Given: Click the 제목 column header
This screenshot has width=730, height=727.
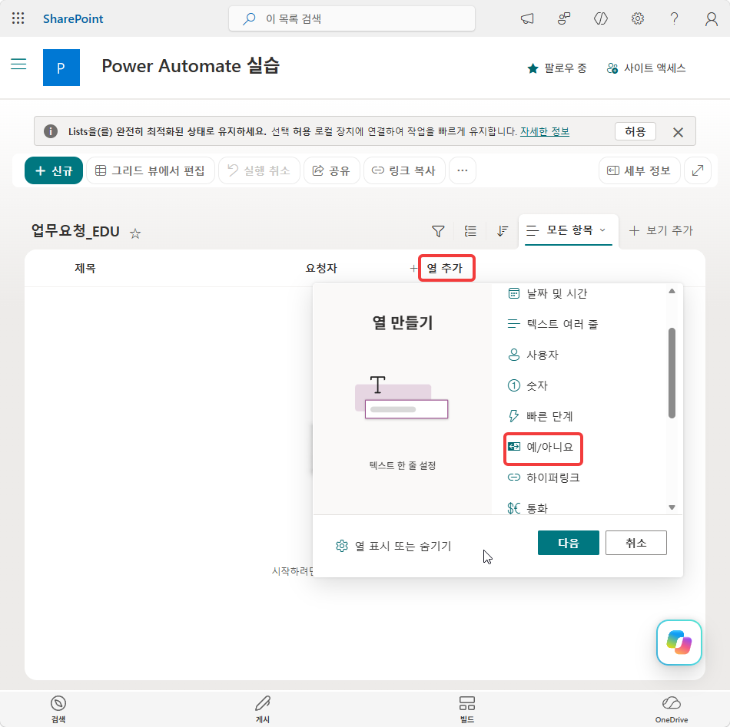Looking at the screenshot, I should (85, 269).
